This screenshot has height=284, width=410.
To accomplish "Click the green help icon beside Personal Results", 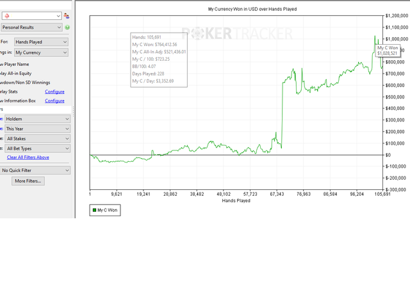I will [67, 28].
